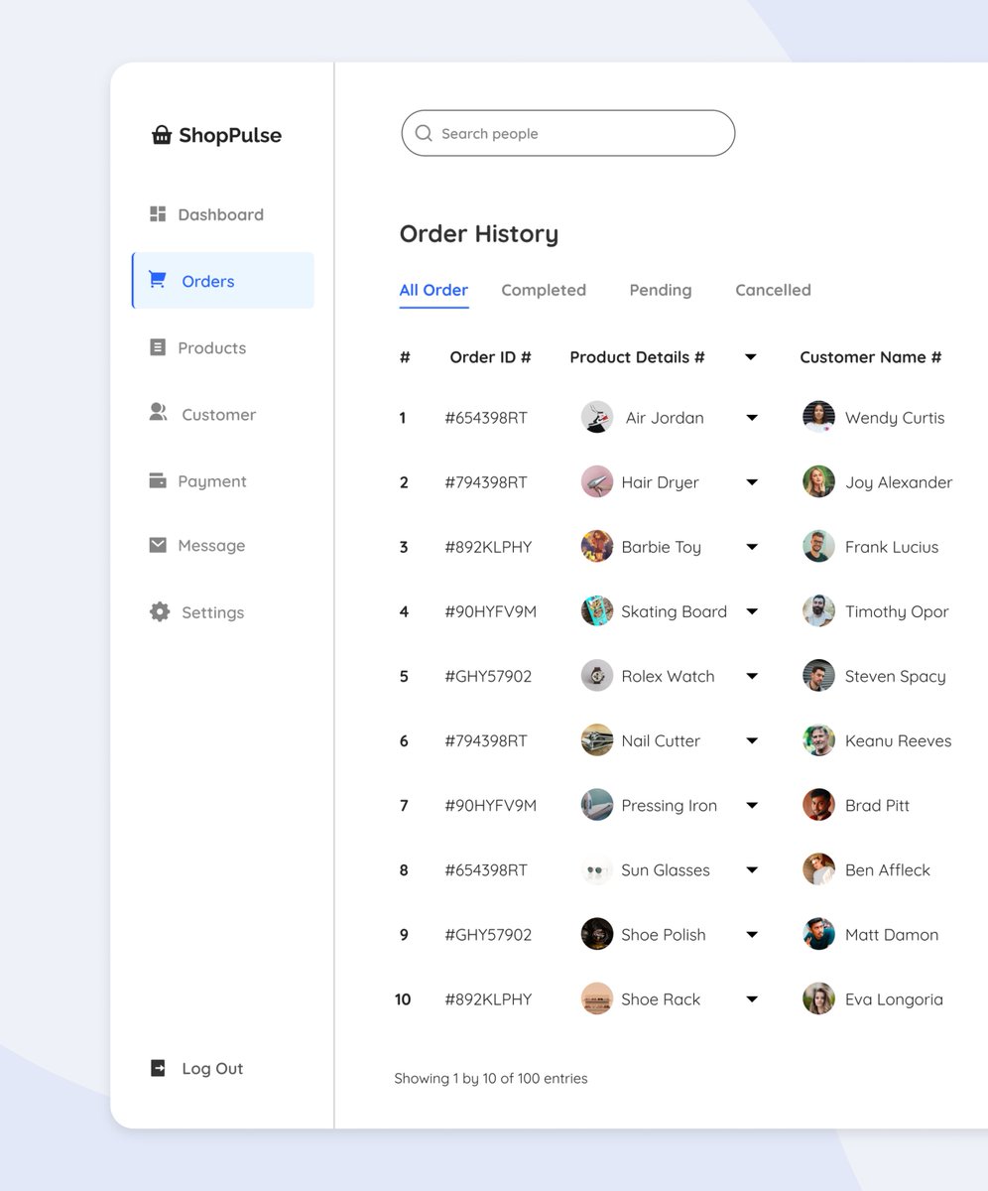The image size is (988, 1191).
Task: Click the Orders cart icon
Action: click(x=158, y=280)
